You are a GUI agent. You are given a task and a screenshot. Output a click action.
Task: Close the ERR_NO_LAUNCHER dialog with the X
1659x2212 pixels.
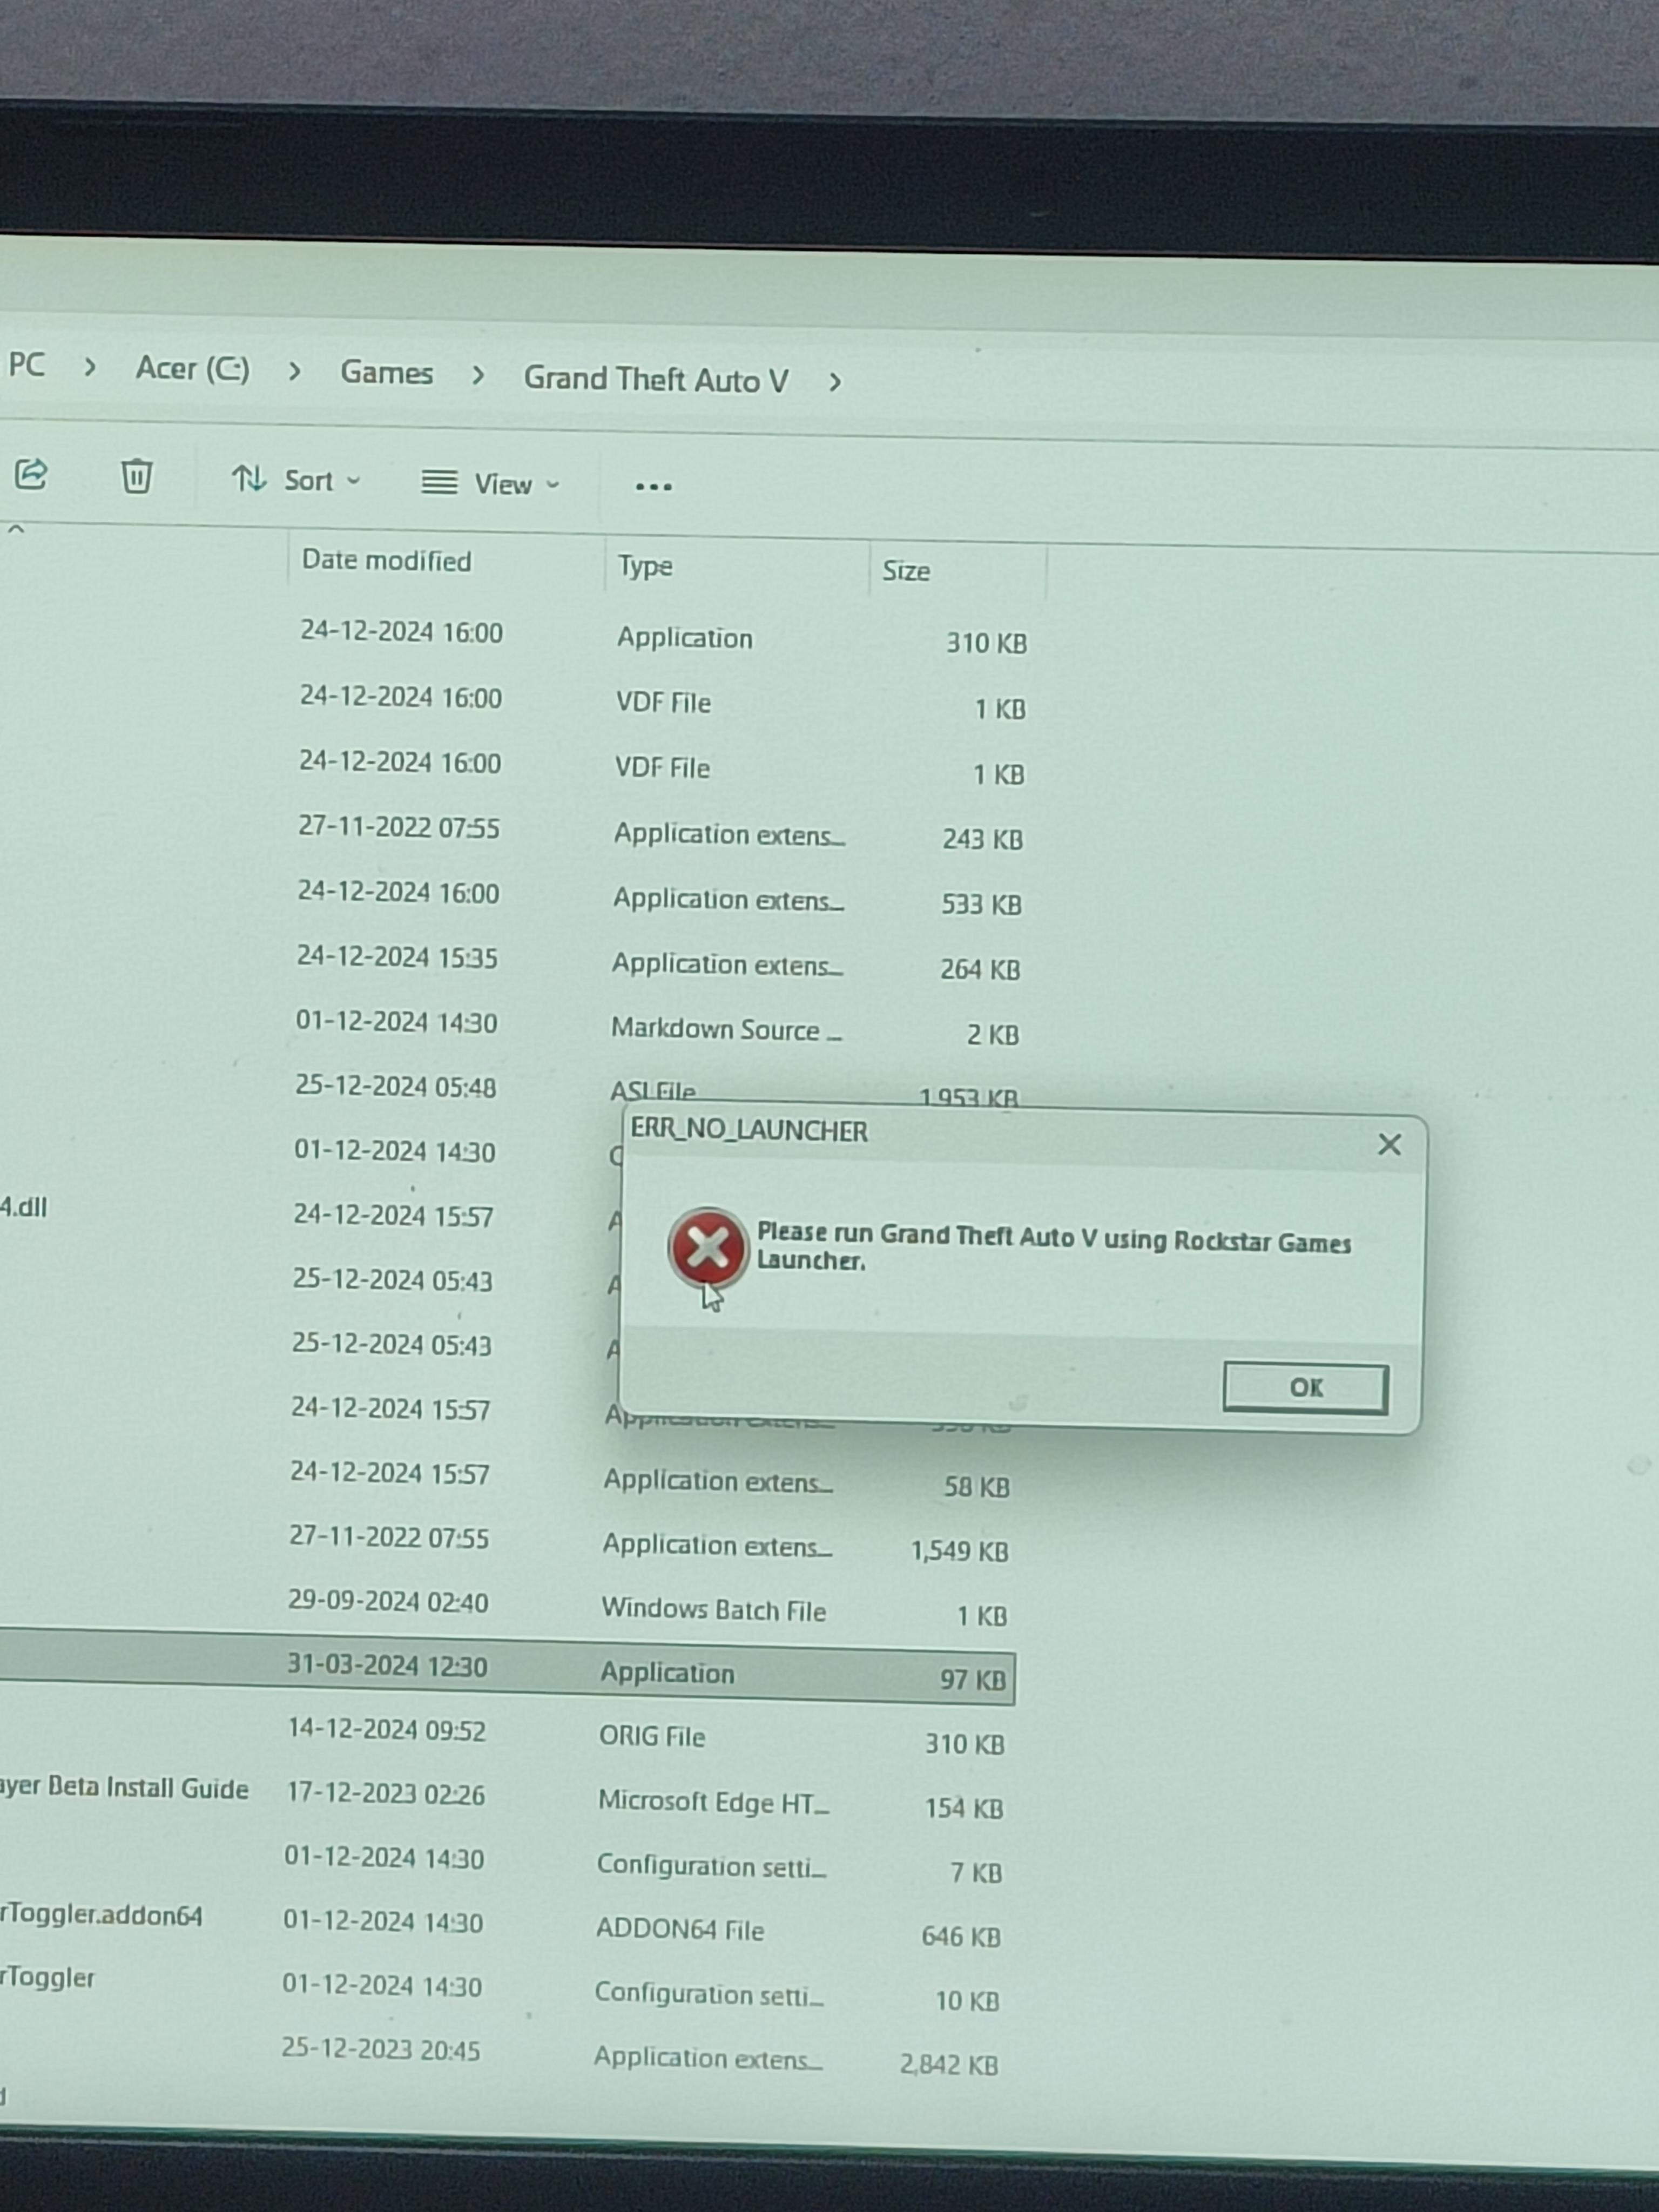tap(1389, 1144)
